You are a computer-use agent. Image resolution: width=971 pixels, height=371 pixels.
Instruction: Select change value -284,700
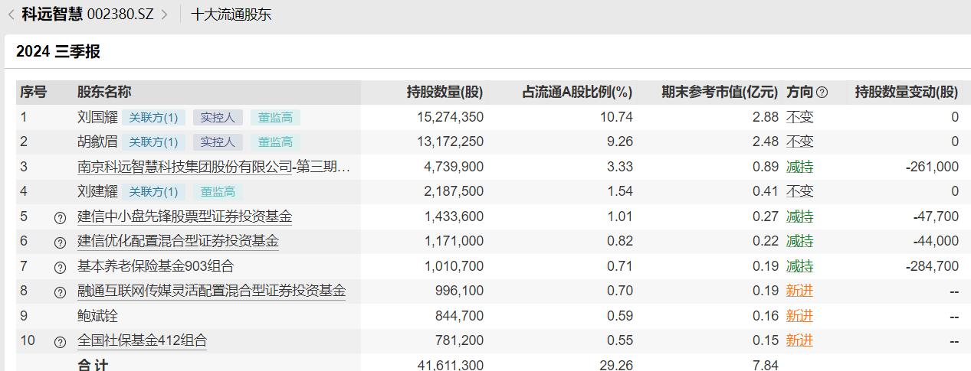pyautogui.click(x=932, y=266)
